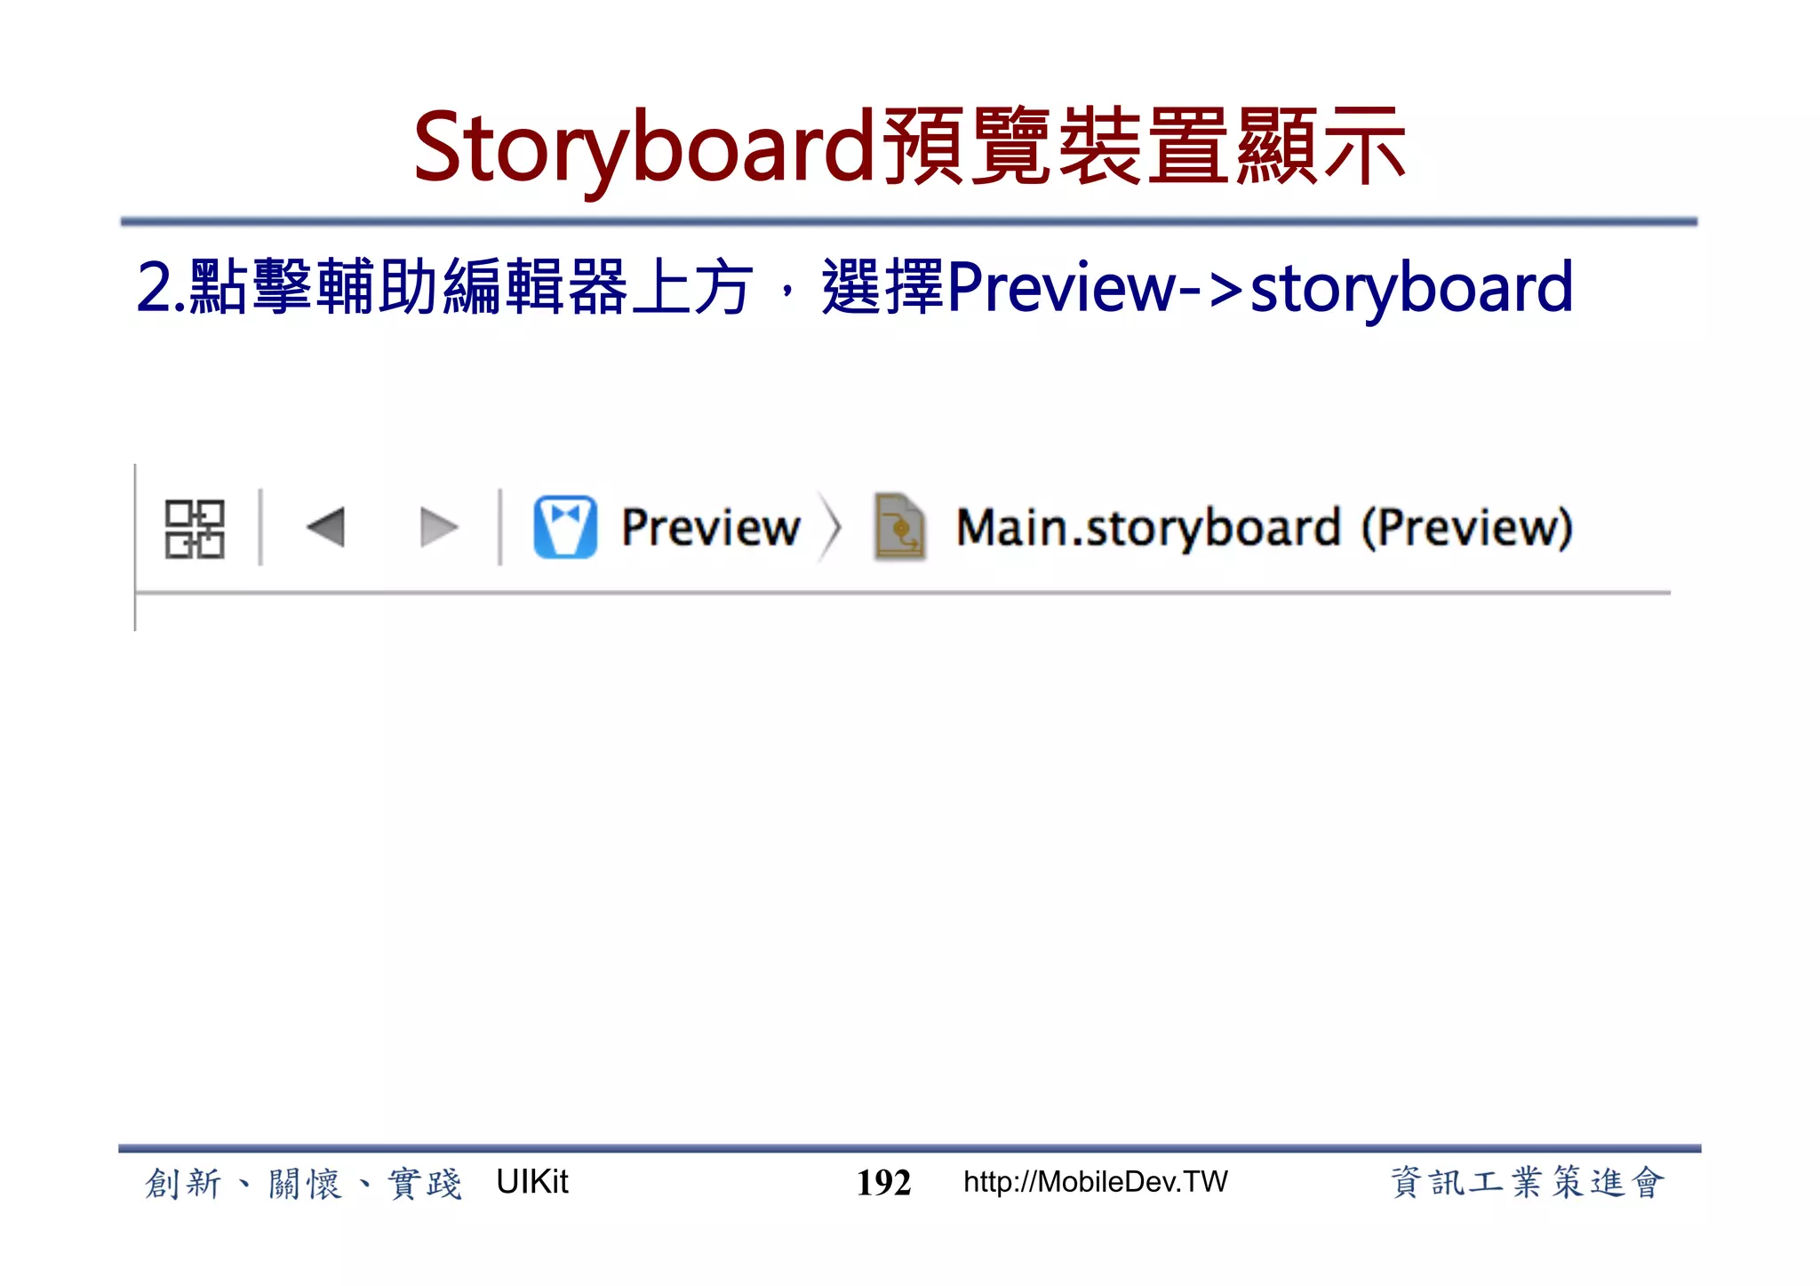The image size is (1820, 1286).
Task: Click the http://MobileDev.TW link
Action: 1095,1181
